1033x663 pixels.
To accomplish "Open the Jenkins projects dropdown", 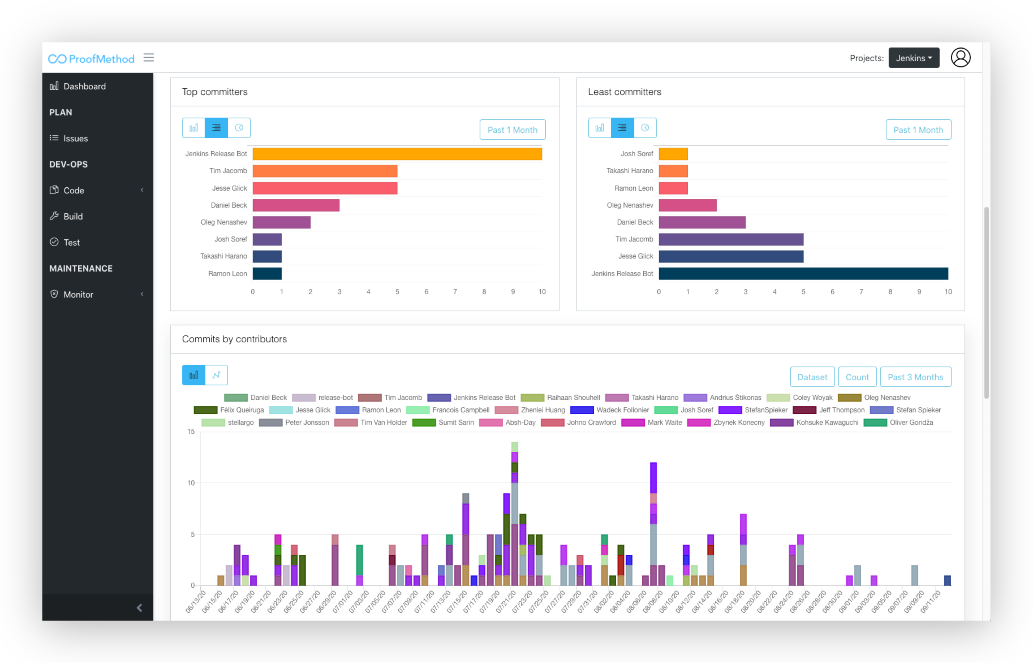I will pos(913,58).
